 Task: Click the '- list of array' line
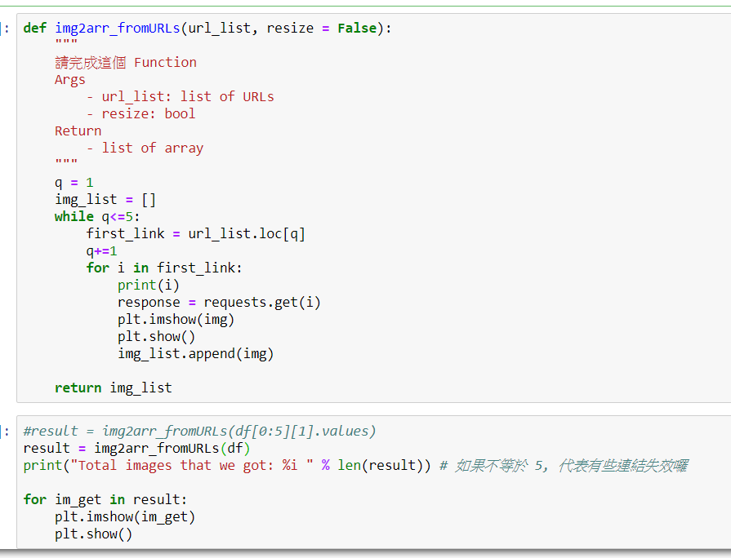(145, 148)
